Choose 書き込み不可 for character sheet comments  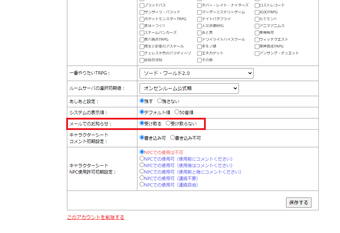[x=172, y=138]
